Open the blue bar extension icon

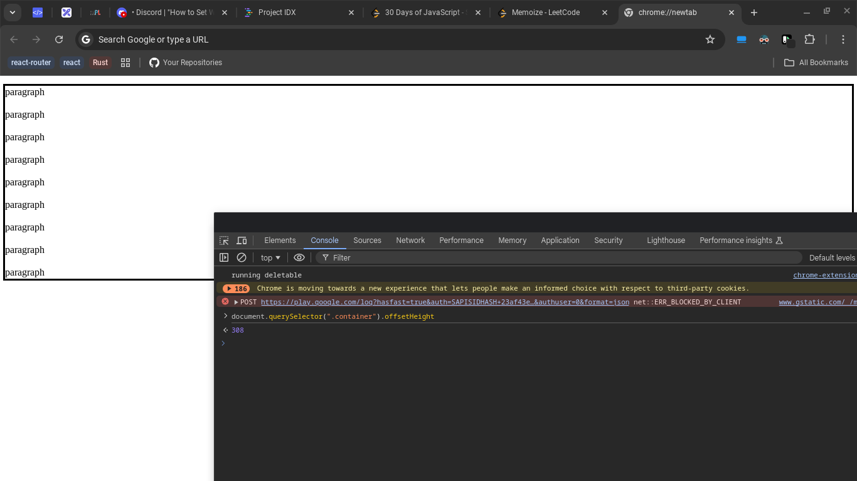[x=742, y=39]
